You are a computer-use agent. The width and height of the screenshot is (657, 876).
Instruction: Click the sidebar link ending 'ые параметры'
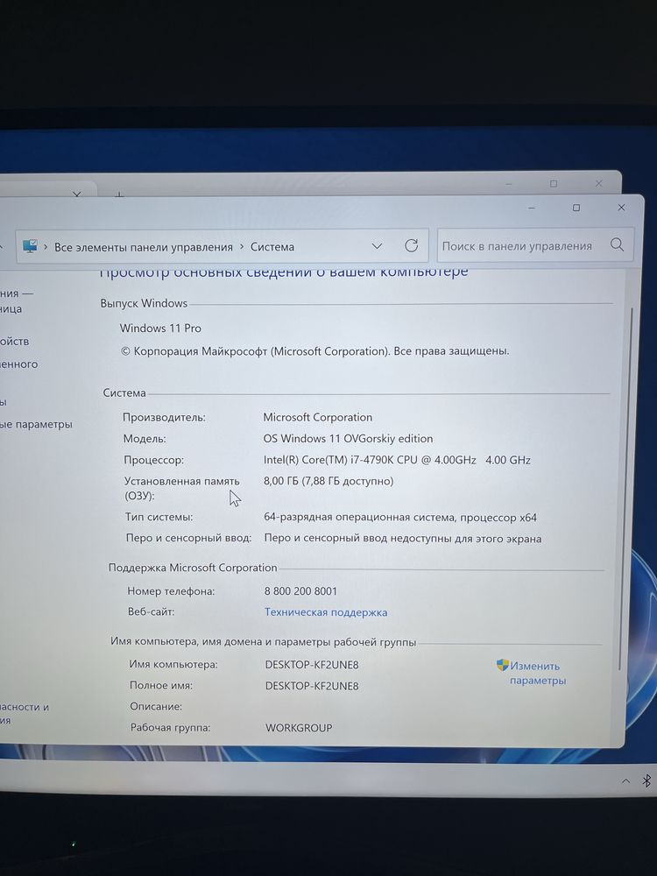click(x=36, y=425)
